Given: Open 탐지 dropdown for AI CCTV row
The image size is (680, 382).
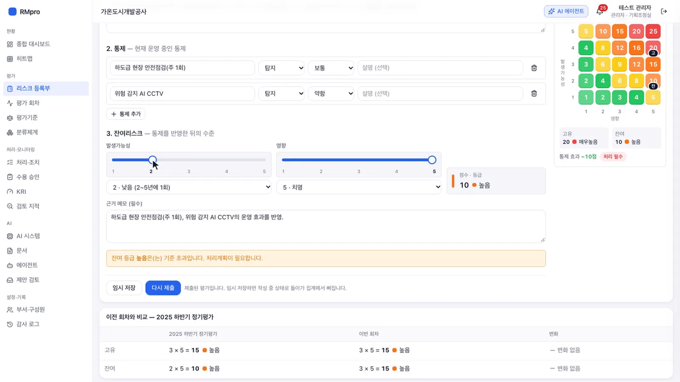Looking at the screenshot, I should coord(281,93).
